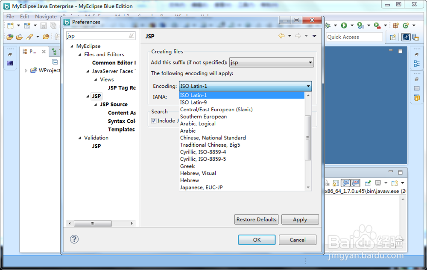
Task: Choose Chinese, National Standard encoding
Action: (x=242, y=138)
